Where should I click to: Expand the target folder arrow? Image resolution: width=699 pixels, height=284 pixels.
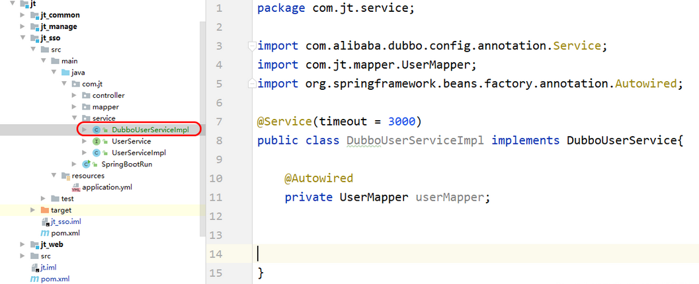[x=33, y=210]
